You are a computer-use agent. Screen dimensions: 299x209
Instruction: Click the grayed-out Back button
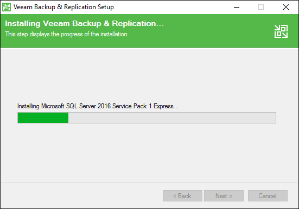tap(182, 195)
